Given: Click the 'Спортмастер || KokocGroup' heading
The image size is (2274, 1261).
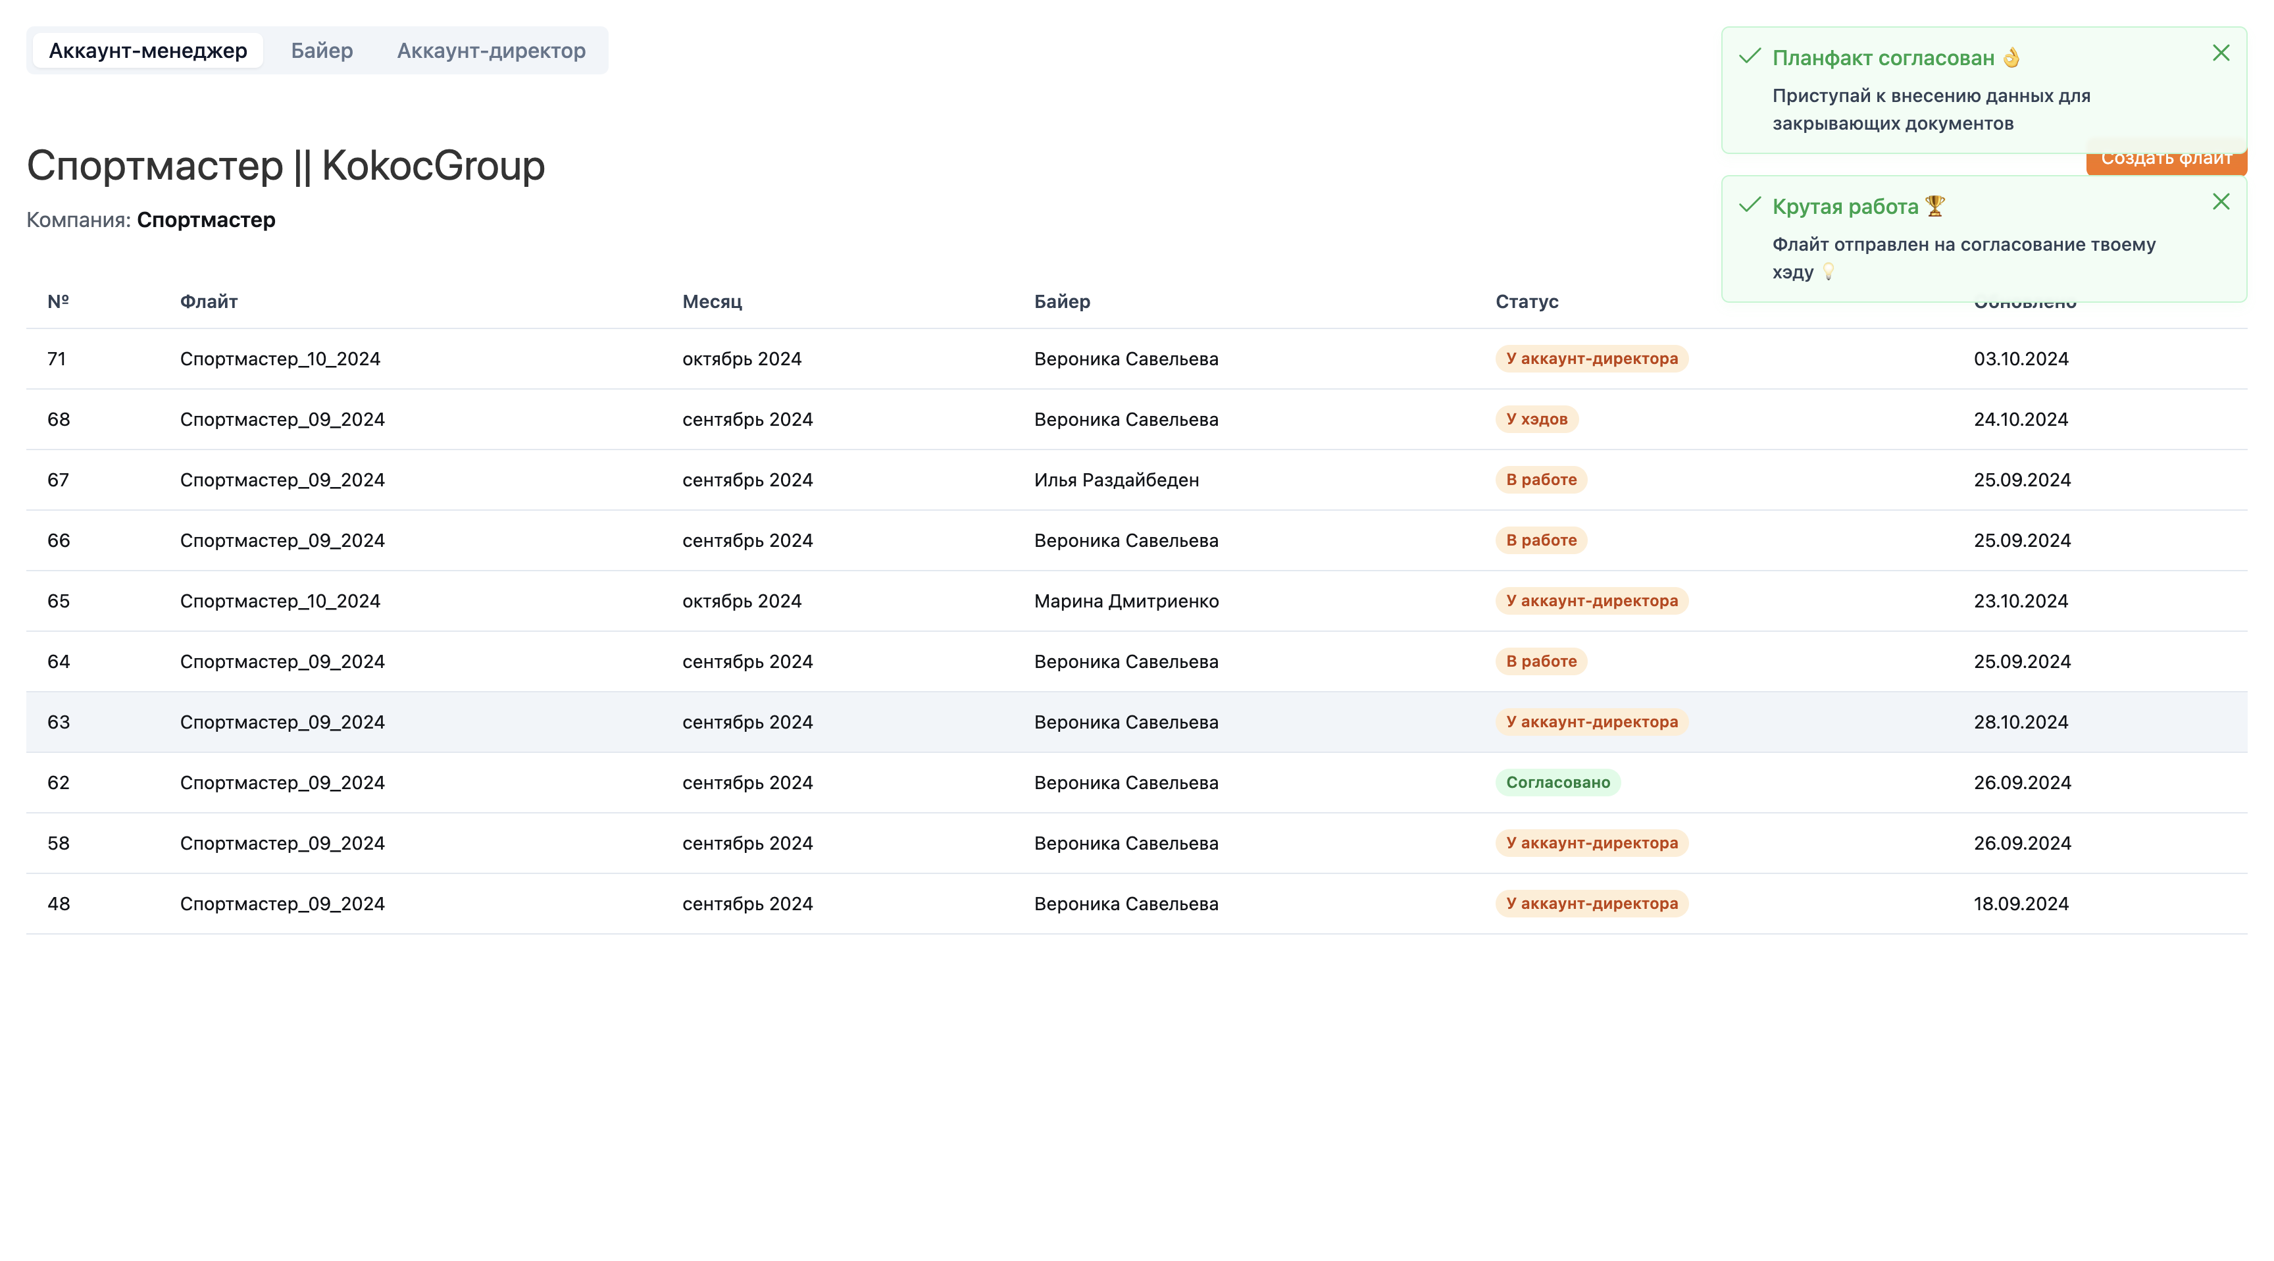Looking at the screenshot, I should coord(286,166).
